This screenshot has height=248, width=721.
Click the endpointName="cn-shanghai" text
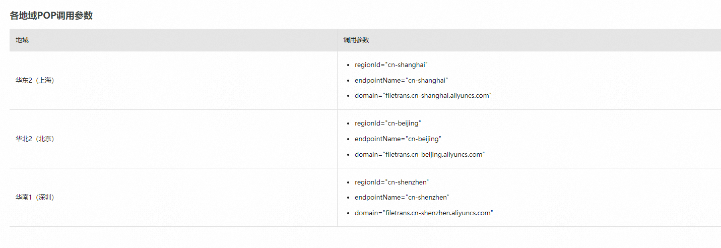click(401, 80)
